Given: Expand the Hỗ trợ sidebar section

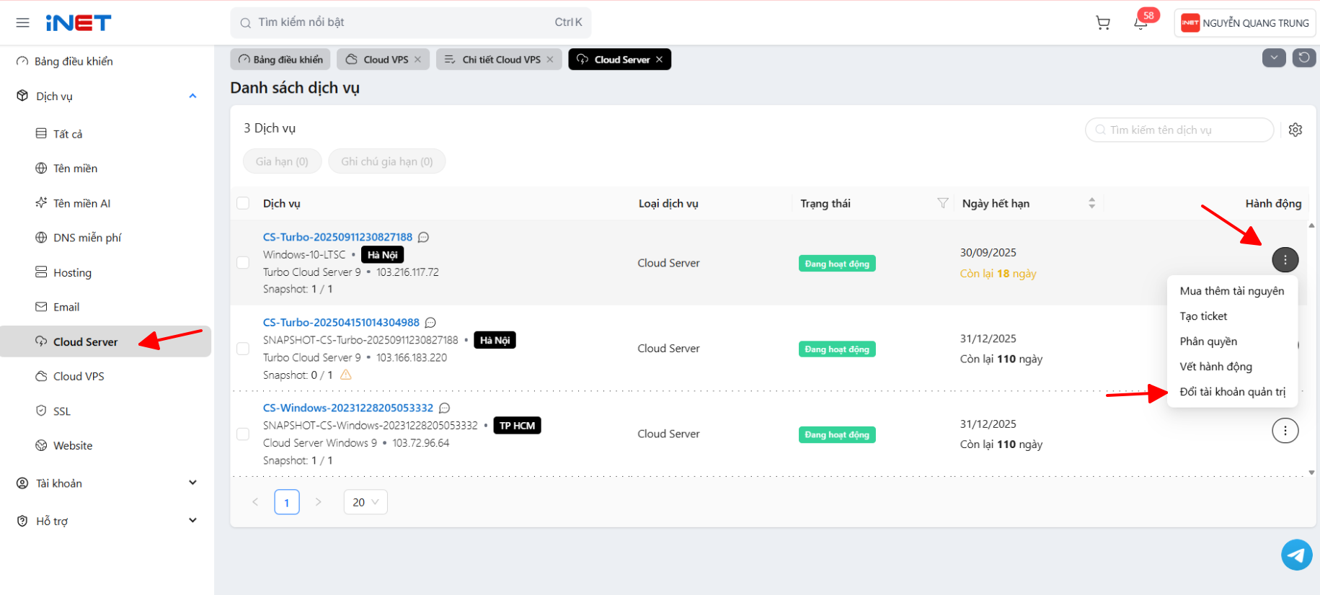Looking at the screenshot, I should coord(107,521).
